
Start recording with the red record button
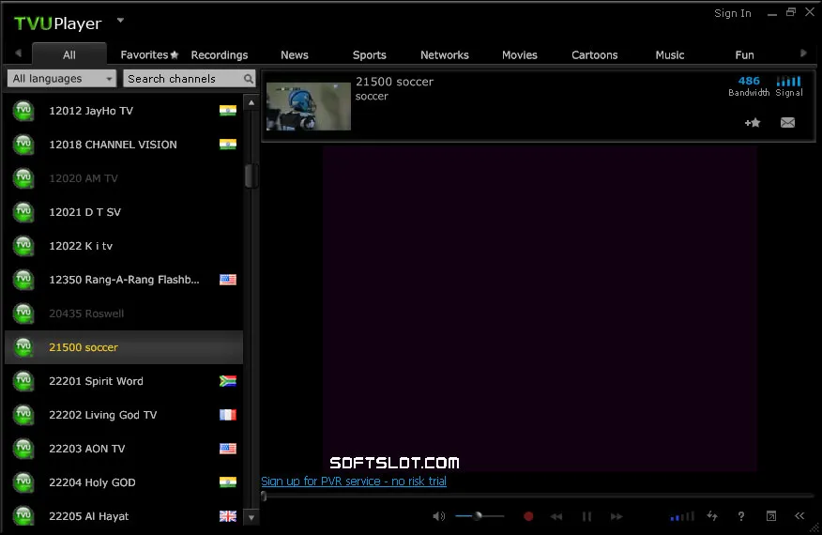528,516
